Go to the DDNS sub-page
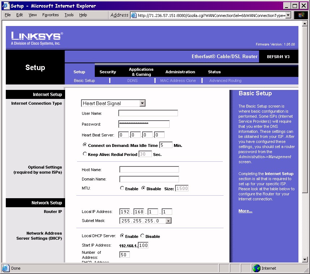The height and width of the screenshot is (274, 310). [x=132, y=81]
